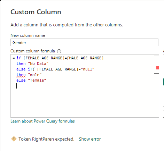Viewport: 164px width, 151px height.
Task: Click 'Token RightParen expected.' message
Action: click(x=46, y=139)
